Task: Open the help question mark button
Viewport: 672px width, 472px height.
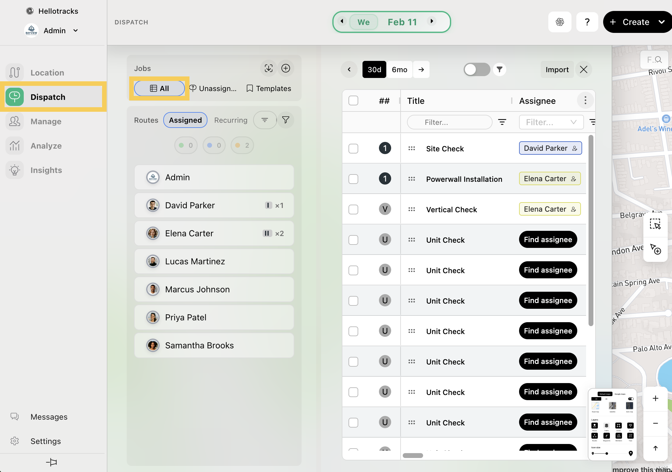Action: (x=587, y=22)
